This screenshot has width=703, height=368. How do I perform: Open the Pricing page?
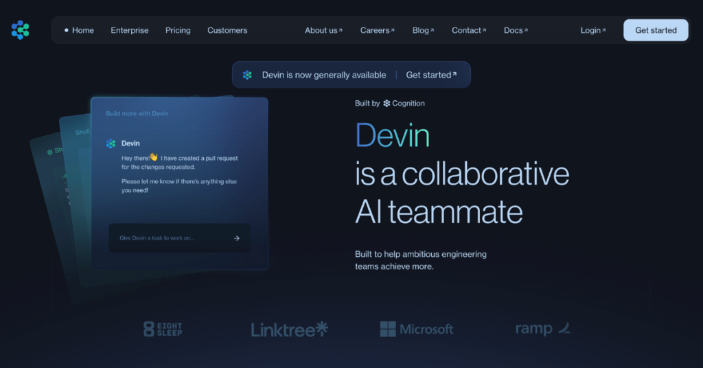(x=178, y=30)
